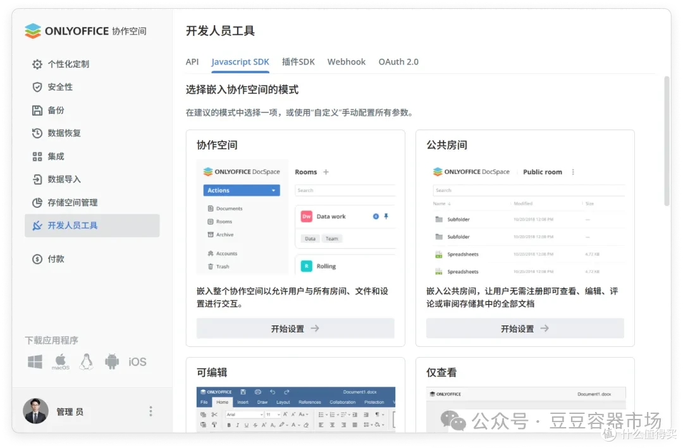
Task: Open the 付款 page
Action: coord(56,259)
